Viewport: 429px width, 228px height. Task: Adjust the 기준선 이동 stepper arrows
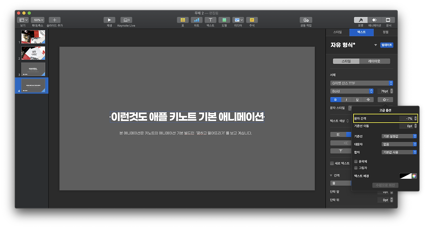[x=416, y=126]
